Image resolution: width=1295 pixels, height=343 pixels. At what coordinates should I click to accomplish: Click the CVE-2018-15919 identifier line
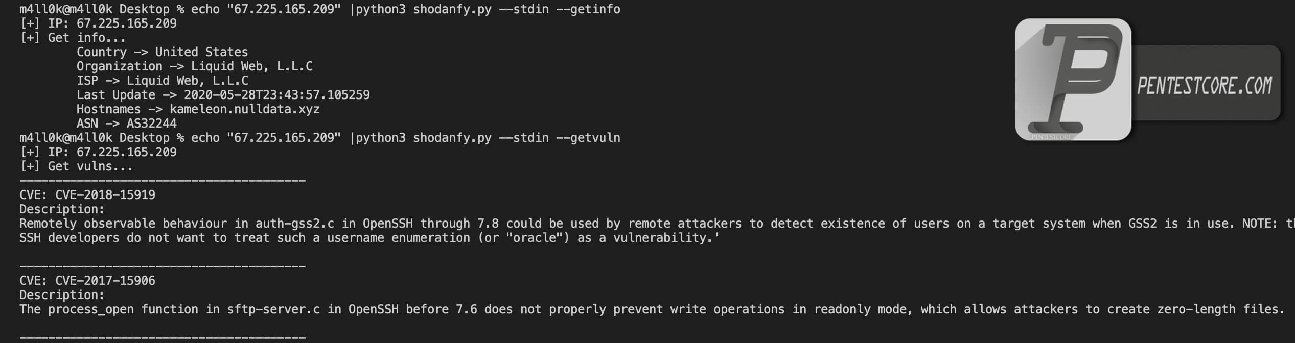click(87, 195)
